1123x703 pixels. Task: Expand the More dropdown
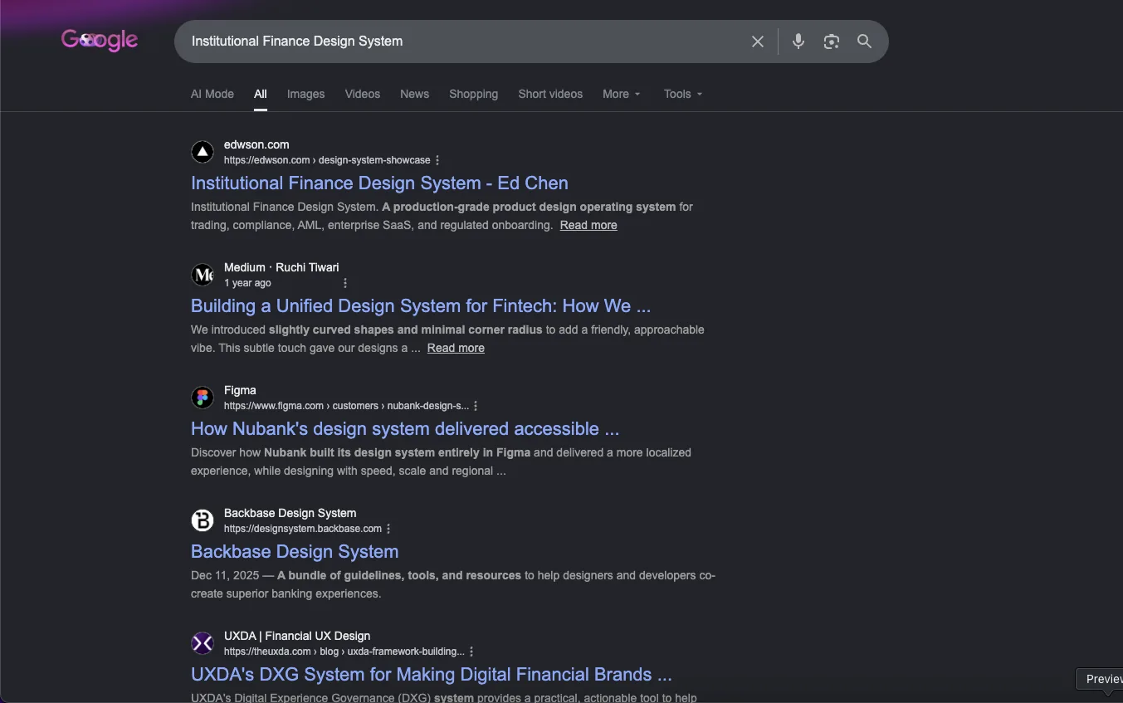(622, 94)
